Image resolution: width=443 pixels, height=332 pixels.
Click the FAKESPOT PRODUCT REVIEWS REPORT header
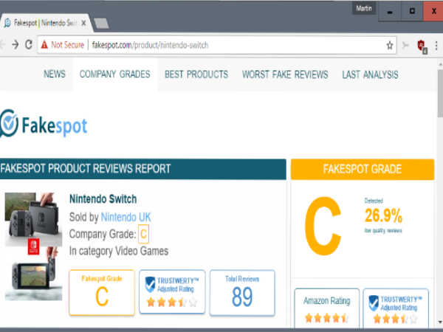[143, 169]
